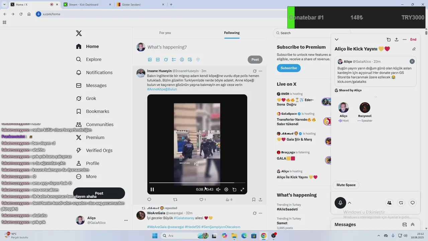This screenshot has height=241, width=428.
Task: Pop out the Space panel
Action: pyautogui.click(x=389, y=39)
